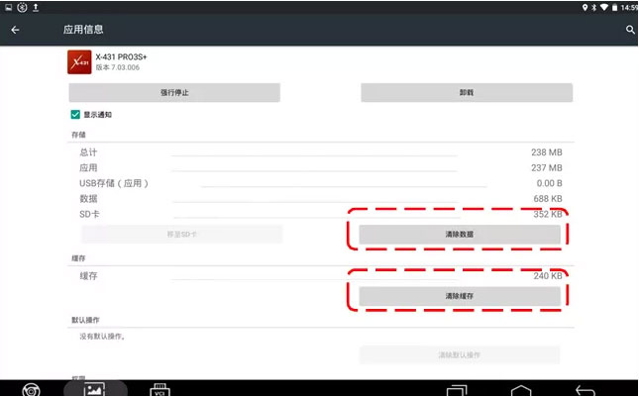Click the 238 MB total value
Screen dimensions: 639x397
pos(547,152)
